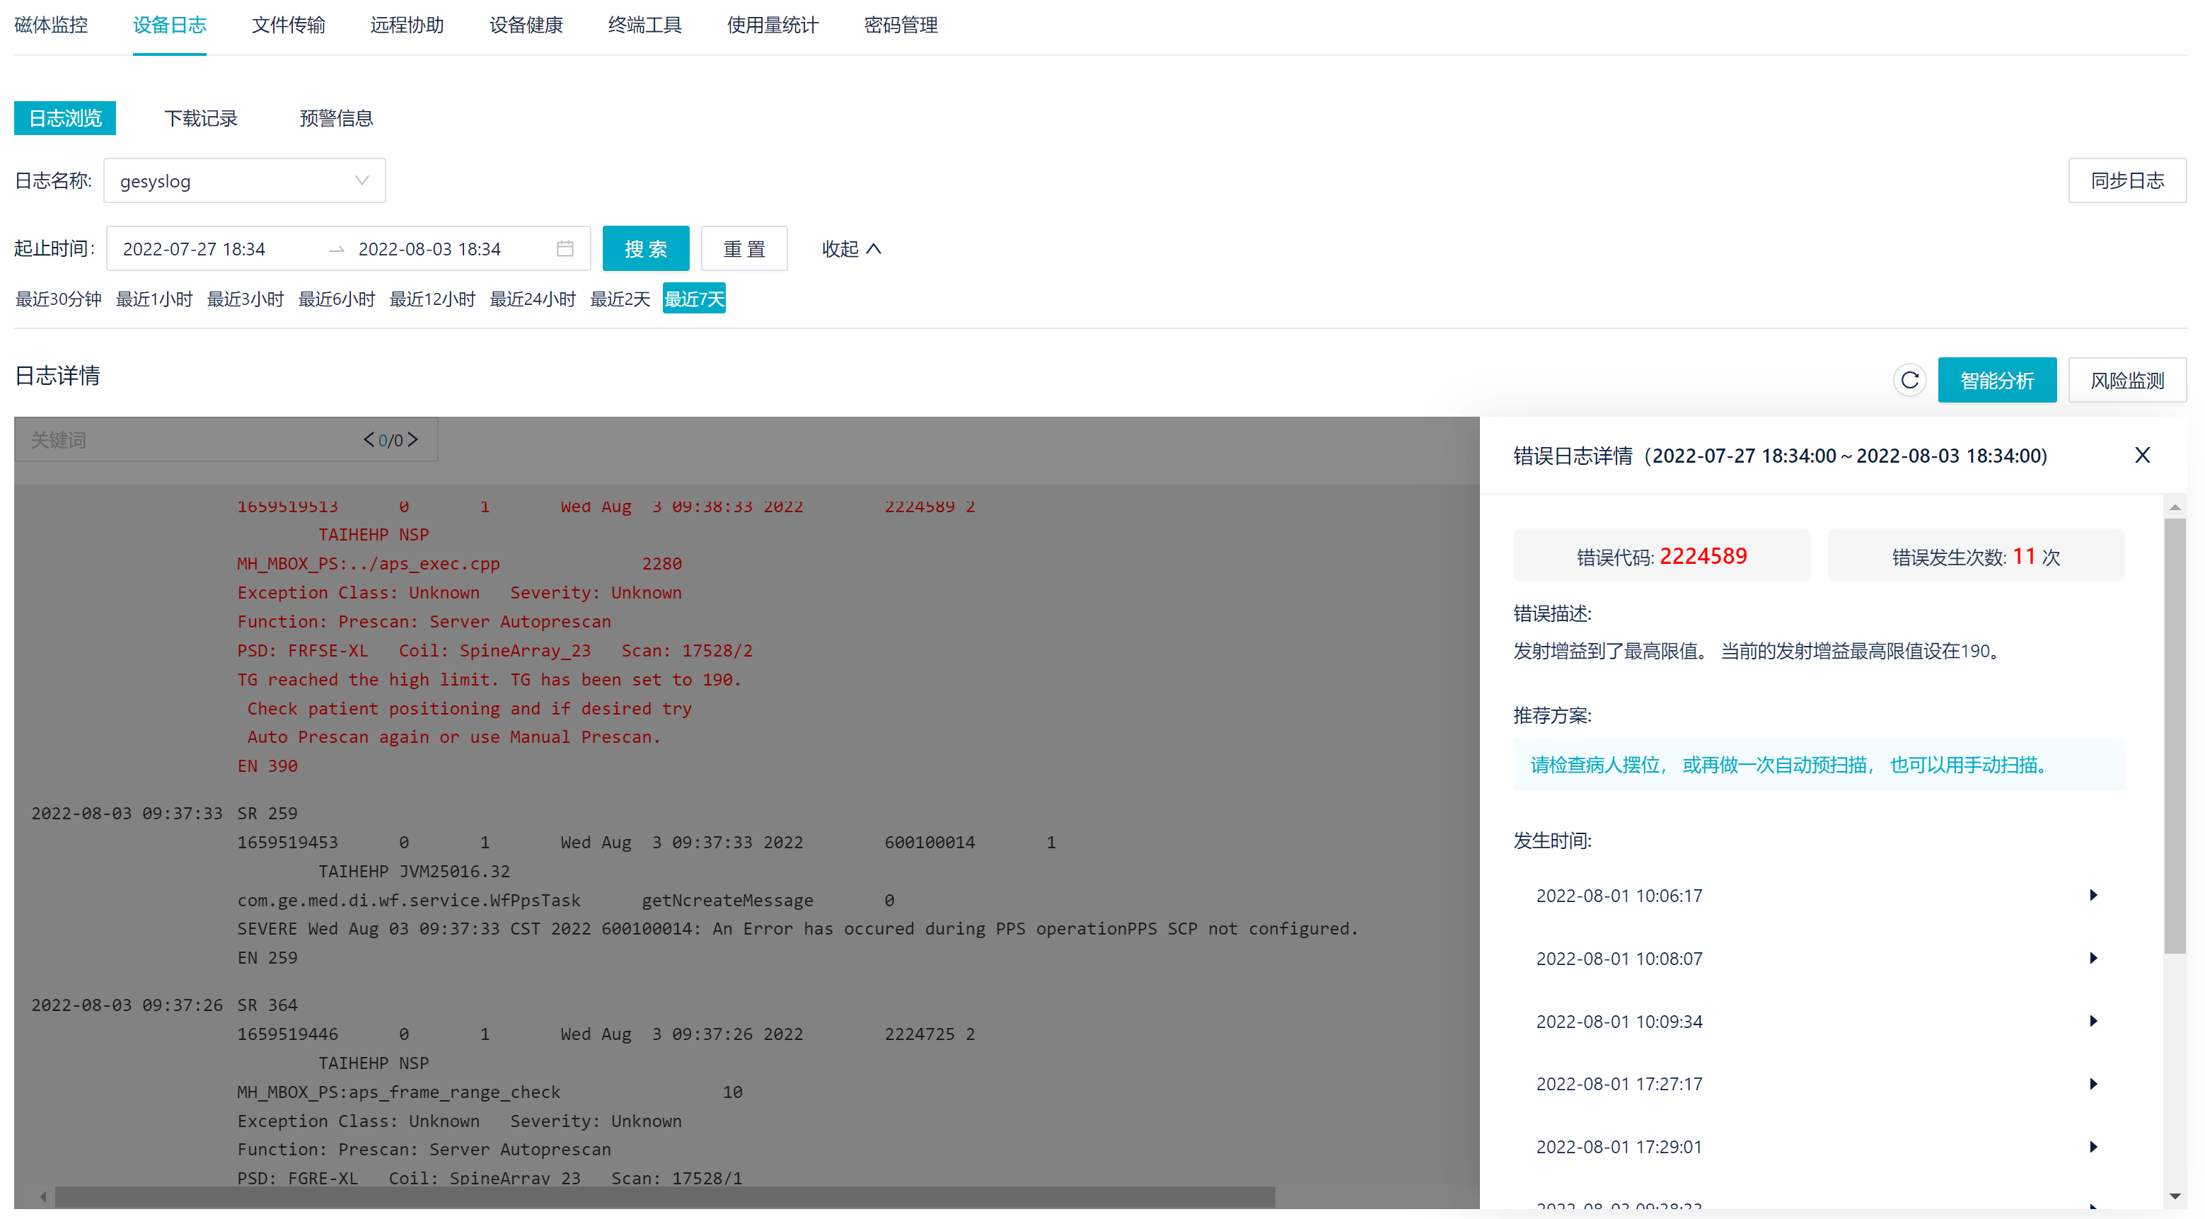Switch to the 设备健康 tab
2205x1219 pixels.
[x=526, y=25]
